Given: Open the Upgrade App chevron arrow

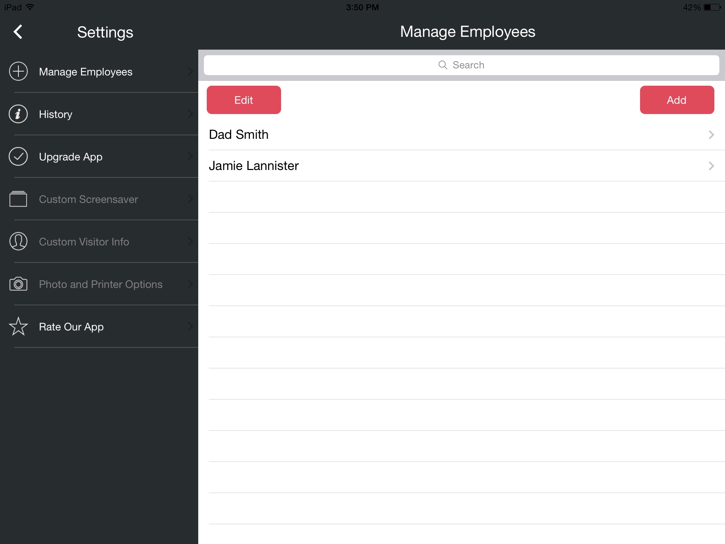Looking at the screenshot, I should point(190,156).
